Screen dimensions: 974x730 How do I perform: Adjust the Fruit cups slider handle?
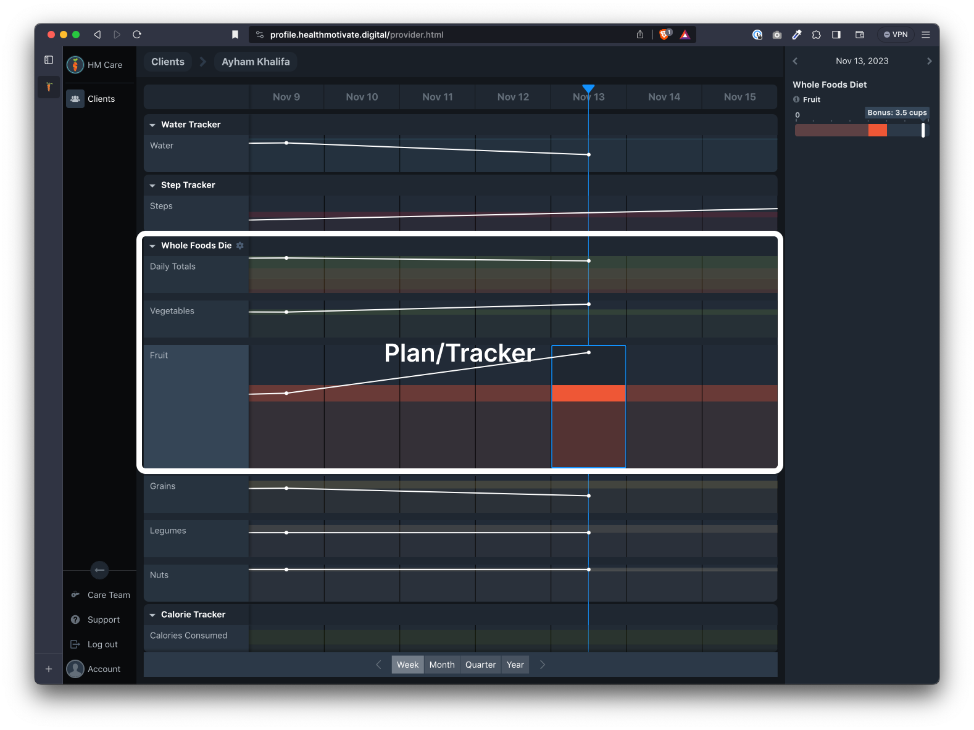click(923, 130)
